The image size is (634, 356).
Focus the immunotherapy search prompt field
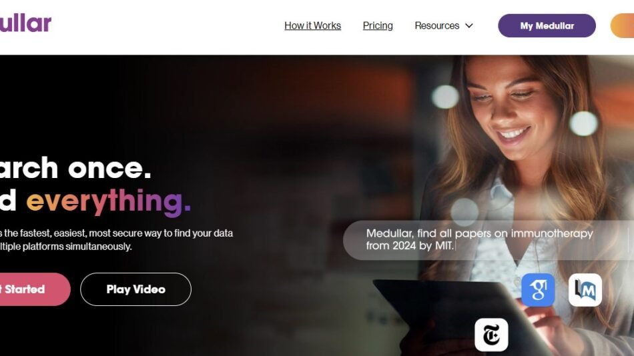[x=489, y=240]
